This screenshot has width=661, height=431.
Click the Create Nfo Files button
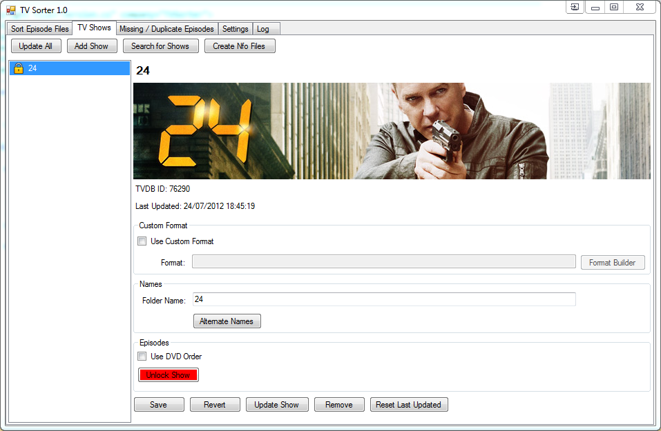(x=240, y=46)
